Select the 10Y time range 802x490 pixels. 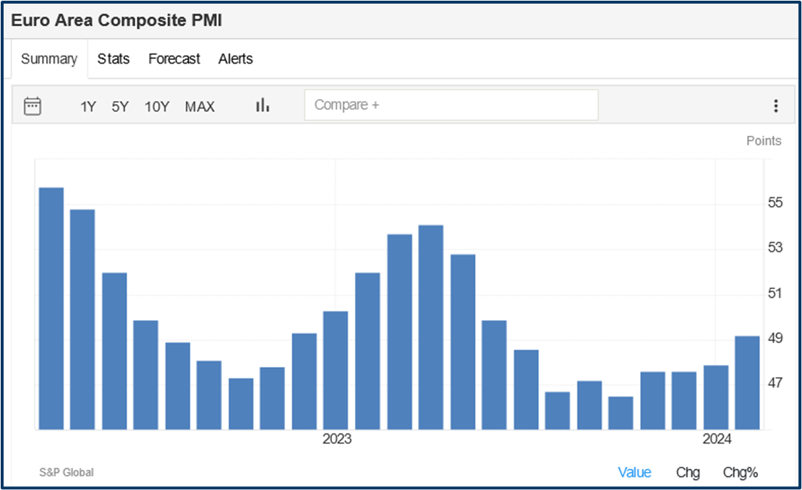coord(157,107)
